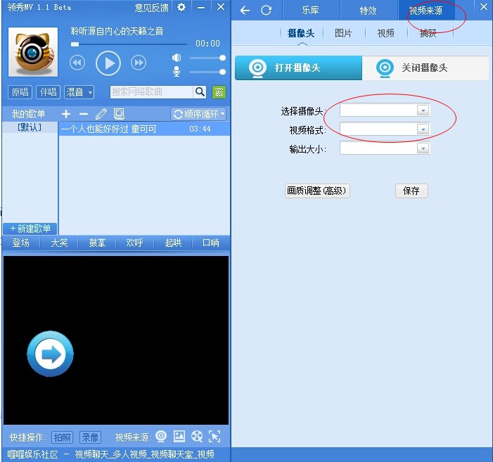Play the 口哨 sound effect

pyautogui.click(x=211, y=243)
